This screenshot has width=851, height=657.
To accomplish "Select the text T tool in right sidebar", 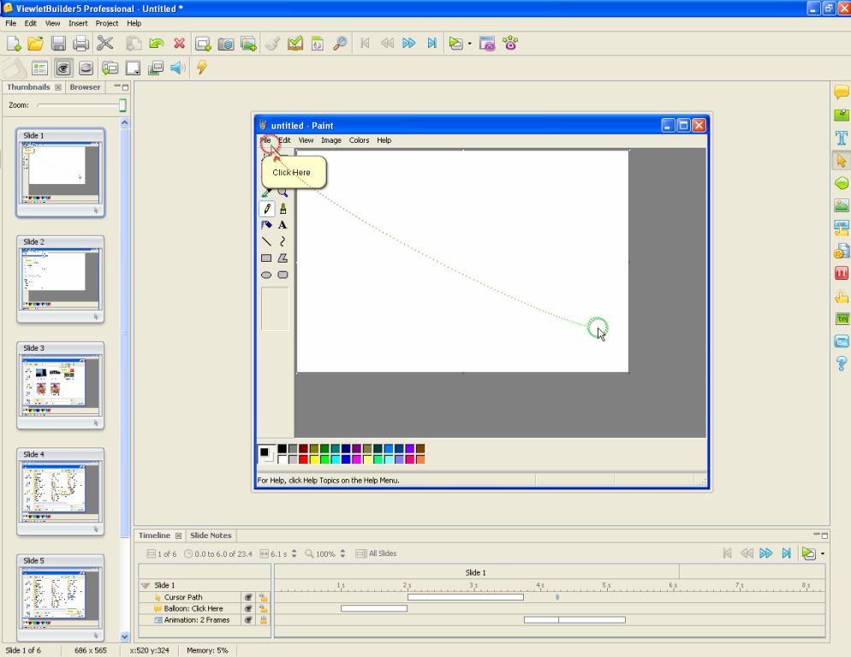I will pyautogui.click(x=842, y=138).
